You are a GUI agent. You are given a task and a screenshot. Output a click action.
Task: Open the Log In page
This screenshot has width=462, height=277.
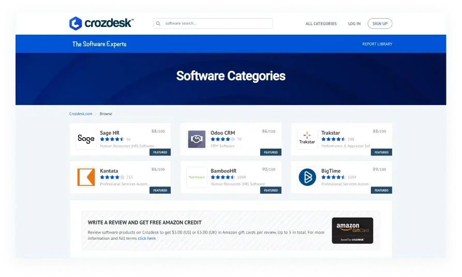click(354, 24)
